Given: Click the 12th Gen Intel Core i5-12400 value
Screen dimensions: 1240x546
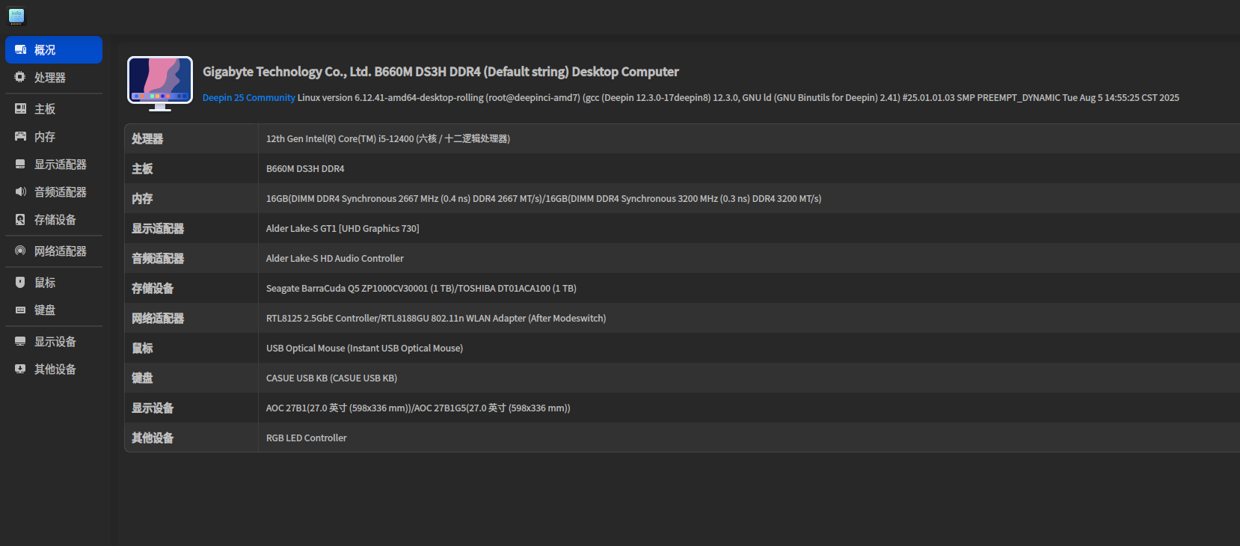Looking at the screenshot, I should coord(388,139).
